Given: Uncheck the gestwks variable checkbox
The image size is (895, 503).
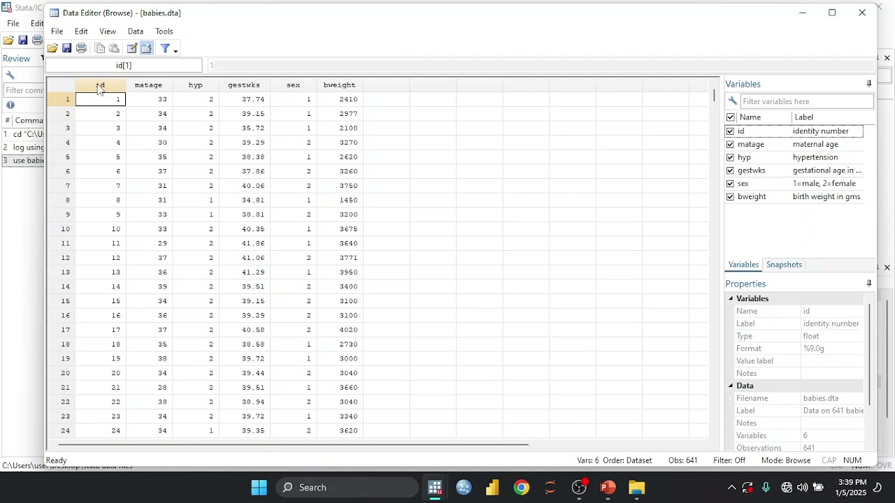Looking at the screenshot, I should [731, 170].
